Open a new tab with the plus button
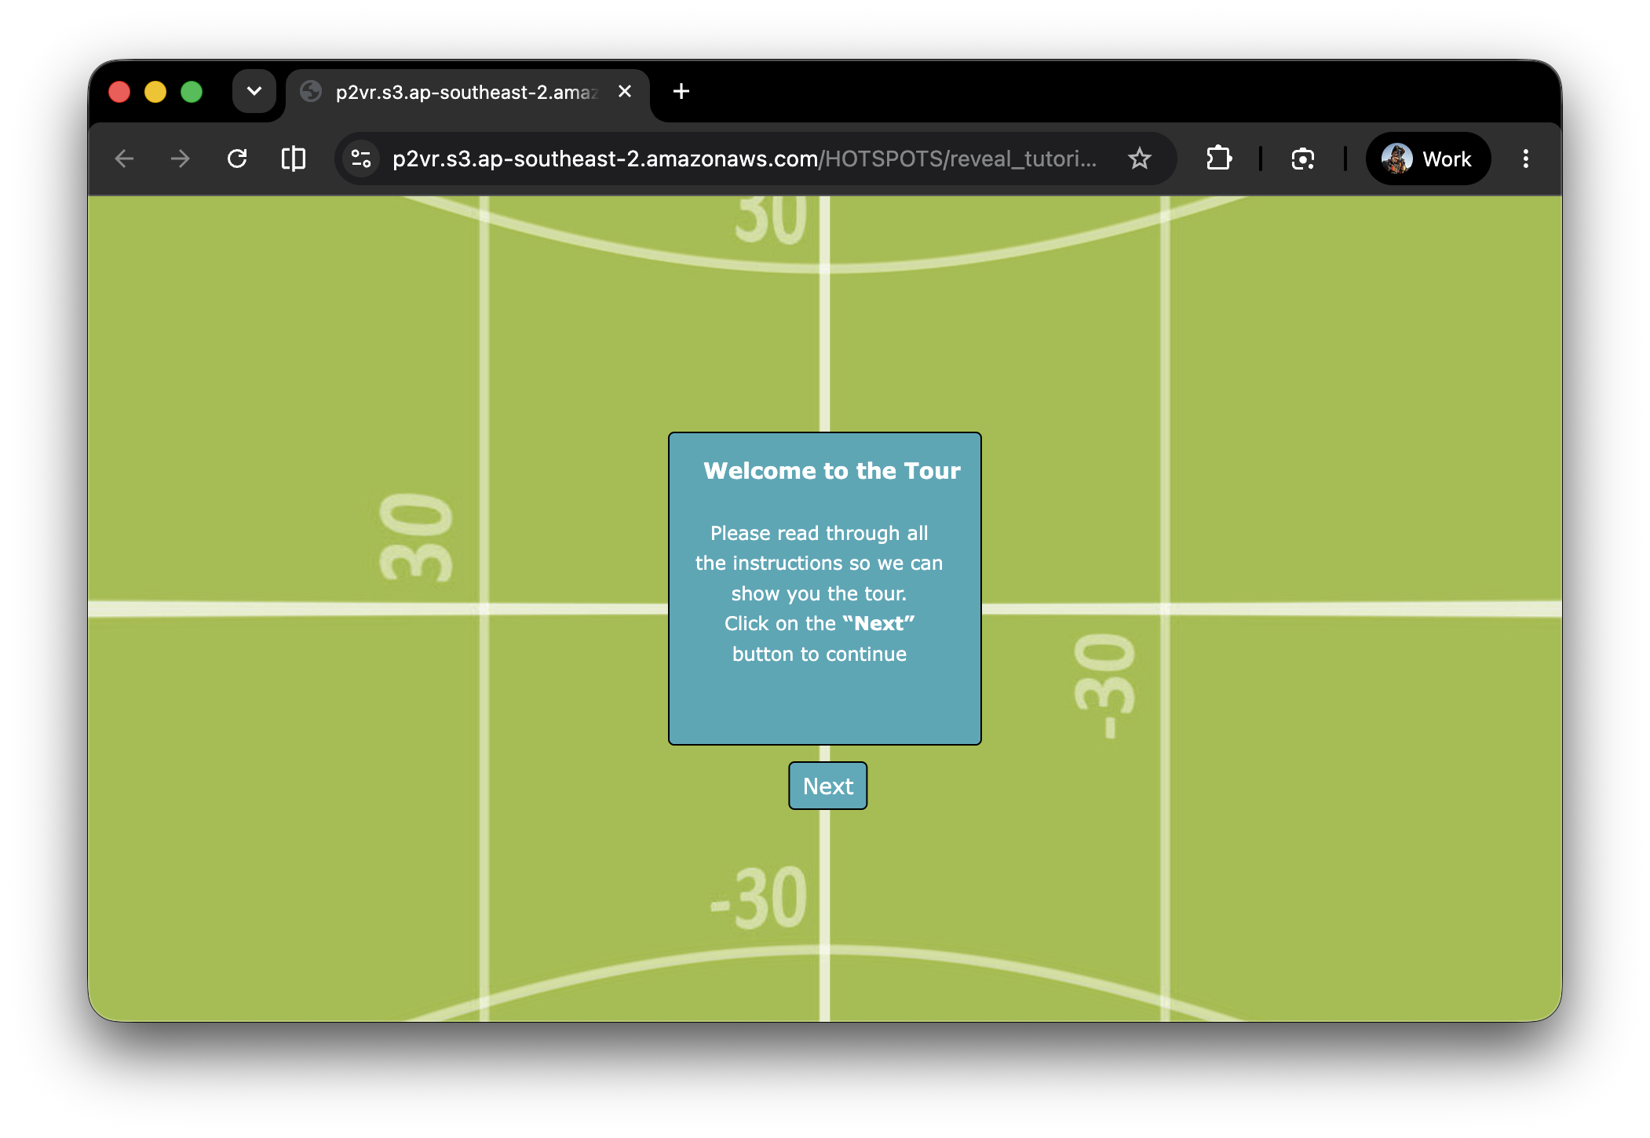Screen dimensions: 1650x1138 [x=681, y=92]
